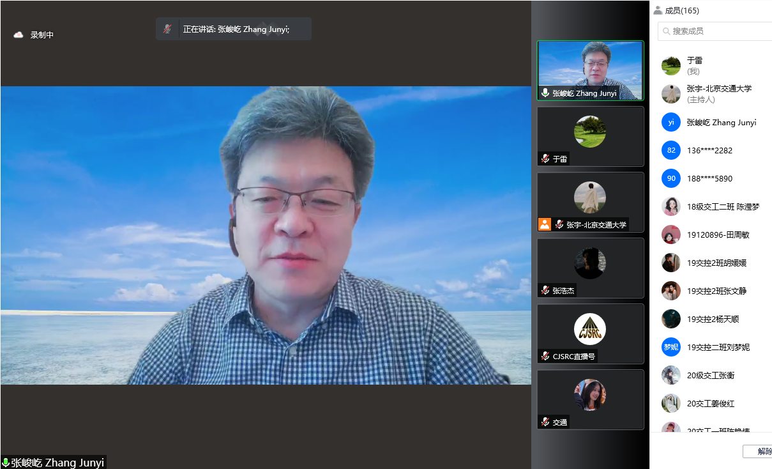This screenshot has width=772, height=469.
Task: Click the 正在讲话 speaker banner
Action: (x=234, y=29)
